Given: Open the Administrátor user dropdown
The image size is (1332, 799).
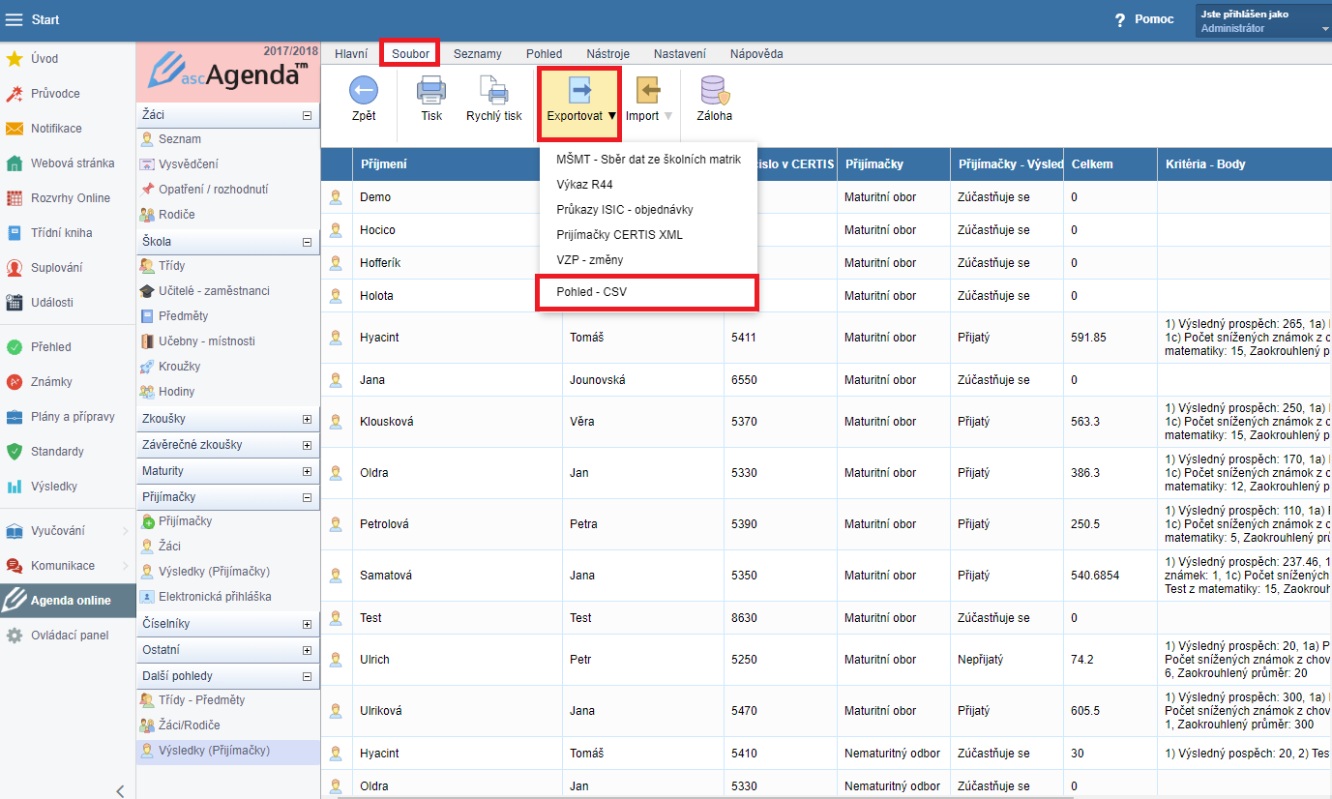Looking at the screenshot, I should pos(1263,22).
